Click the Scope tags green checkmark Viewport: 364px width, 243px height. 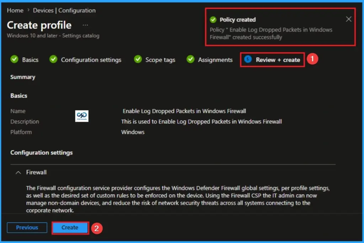coord(138,60)
